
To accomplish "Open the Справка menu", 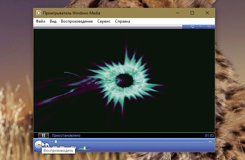I will 122,21.
